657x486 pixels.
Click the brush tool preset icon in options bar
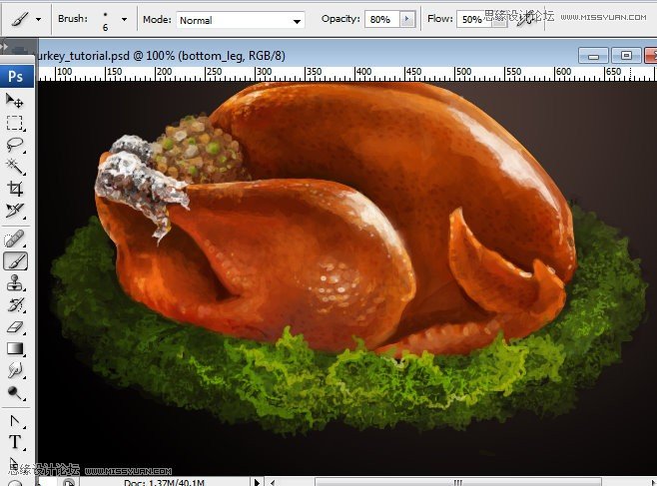(19, 19)
